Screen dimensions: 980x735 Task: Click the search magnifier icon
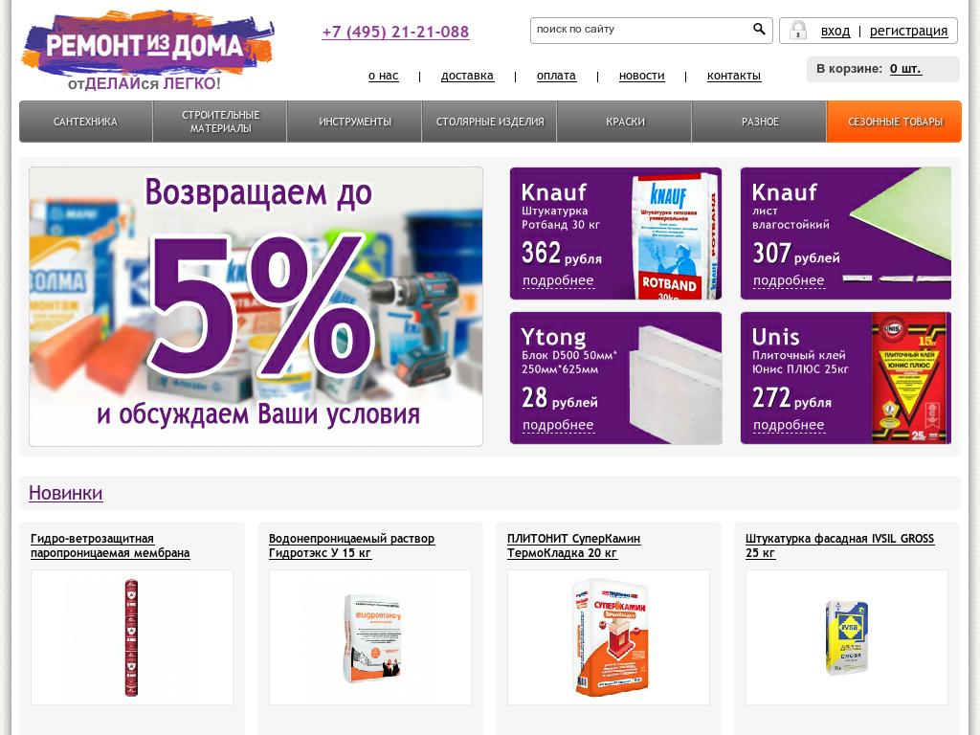click(759, 29)
